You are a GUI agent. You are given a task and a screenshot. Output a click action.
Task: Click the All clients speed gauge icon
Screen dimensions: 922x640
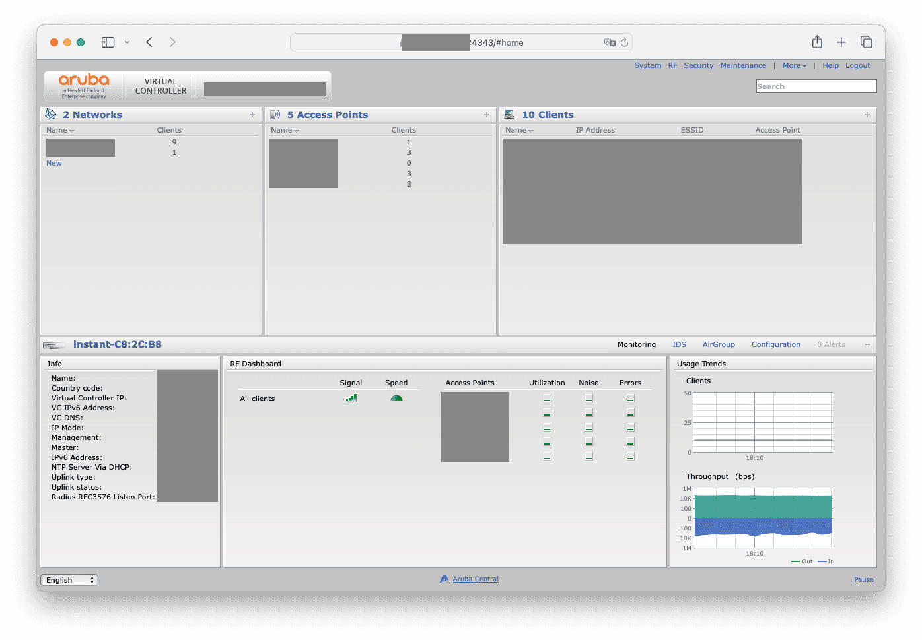point(396,399)
